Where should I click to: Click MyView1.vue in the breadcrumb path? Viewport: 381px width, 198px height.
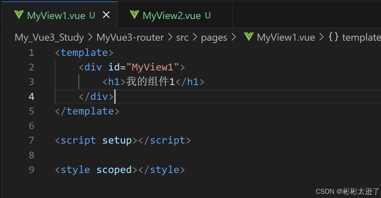pyautogui.click(x=286, y=37)
